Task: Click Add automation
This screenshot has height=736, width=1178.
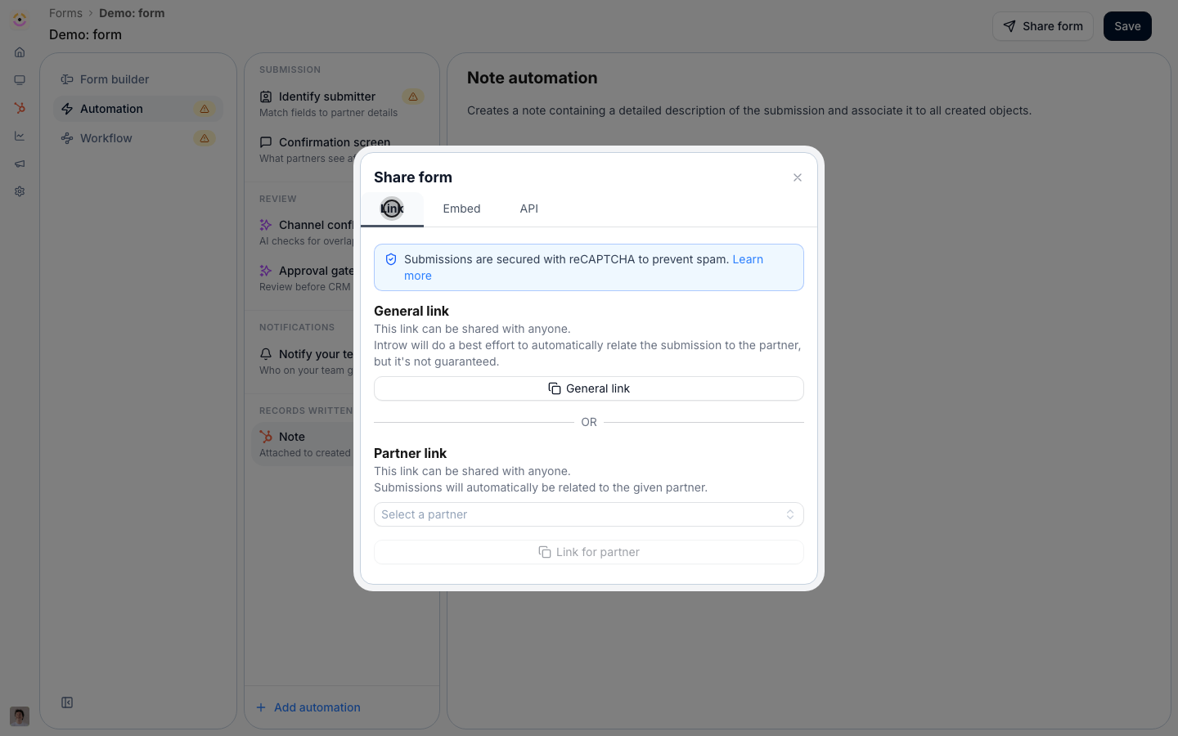Action: click(x=308, y=707)
